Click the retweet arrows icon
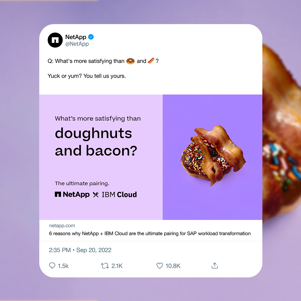 click(105, 266)
